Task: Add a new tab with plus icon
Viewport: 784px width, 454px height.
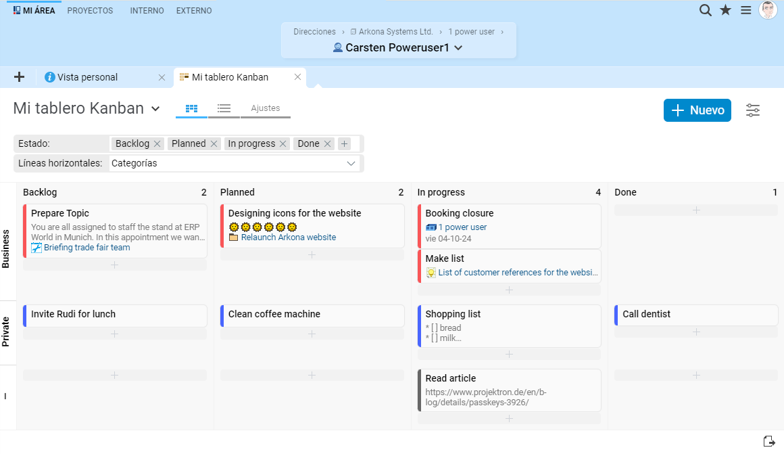Action: point(19,77)
